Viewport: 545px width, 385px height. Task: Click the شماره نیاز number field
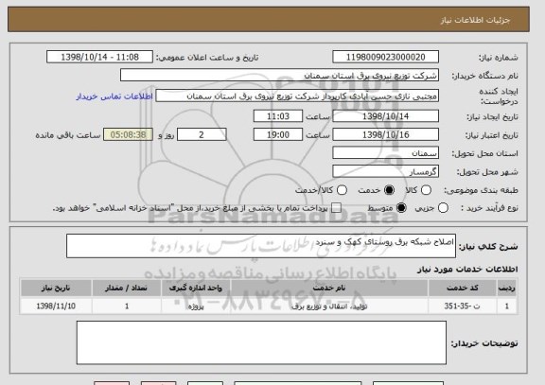pos(385,57)
